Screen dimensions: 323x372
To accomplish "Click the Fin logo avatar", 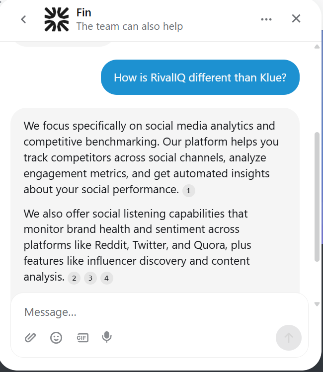I will coord(57,19).
